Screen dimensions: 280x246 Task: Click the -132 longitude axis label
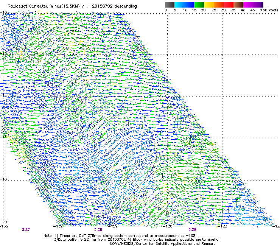click(58, 226)
